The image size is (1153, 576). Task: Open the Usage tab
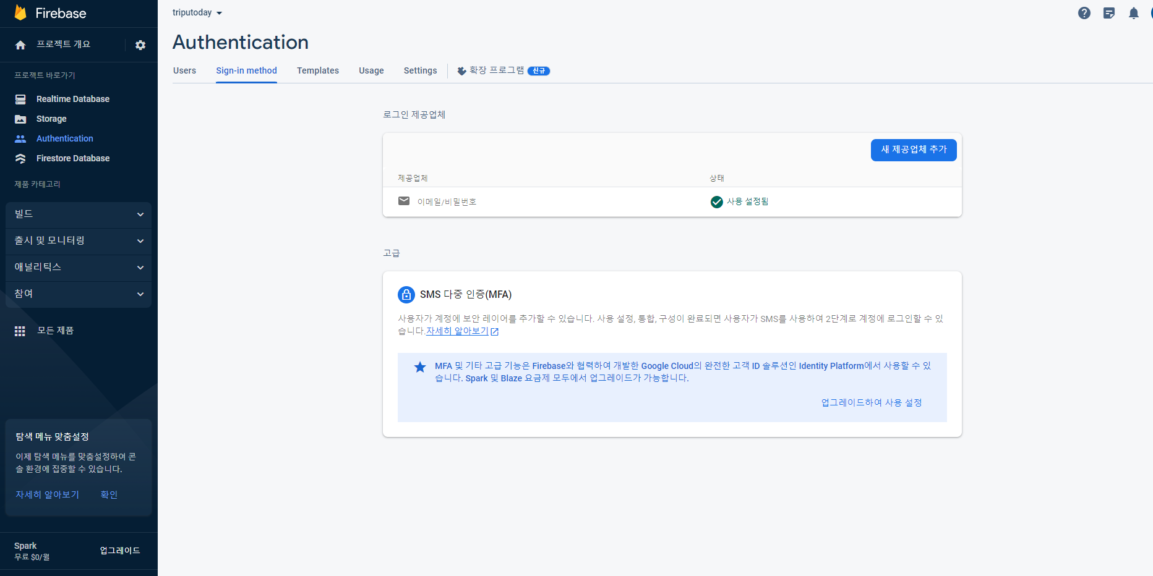point(371,70)
